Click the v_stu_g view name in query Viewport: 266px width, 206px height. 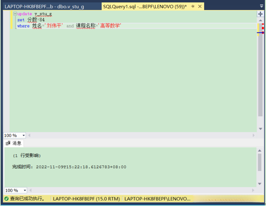point(43,14)
